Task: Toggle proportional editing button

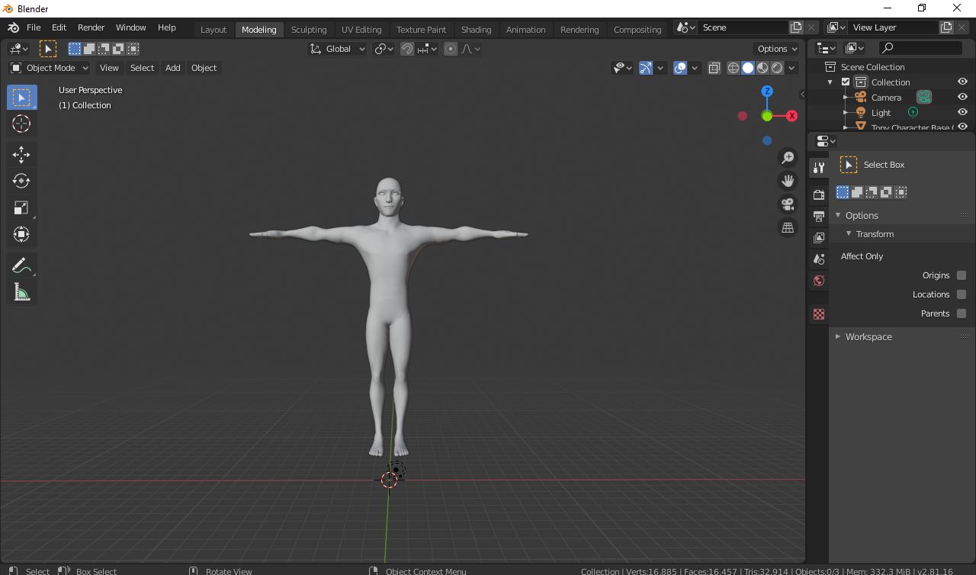Action: point(451,49)
